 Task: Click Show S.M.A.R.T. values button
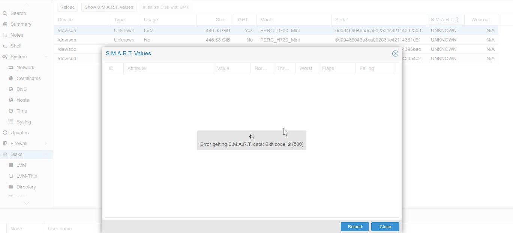[109, 7]
